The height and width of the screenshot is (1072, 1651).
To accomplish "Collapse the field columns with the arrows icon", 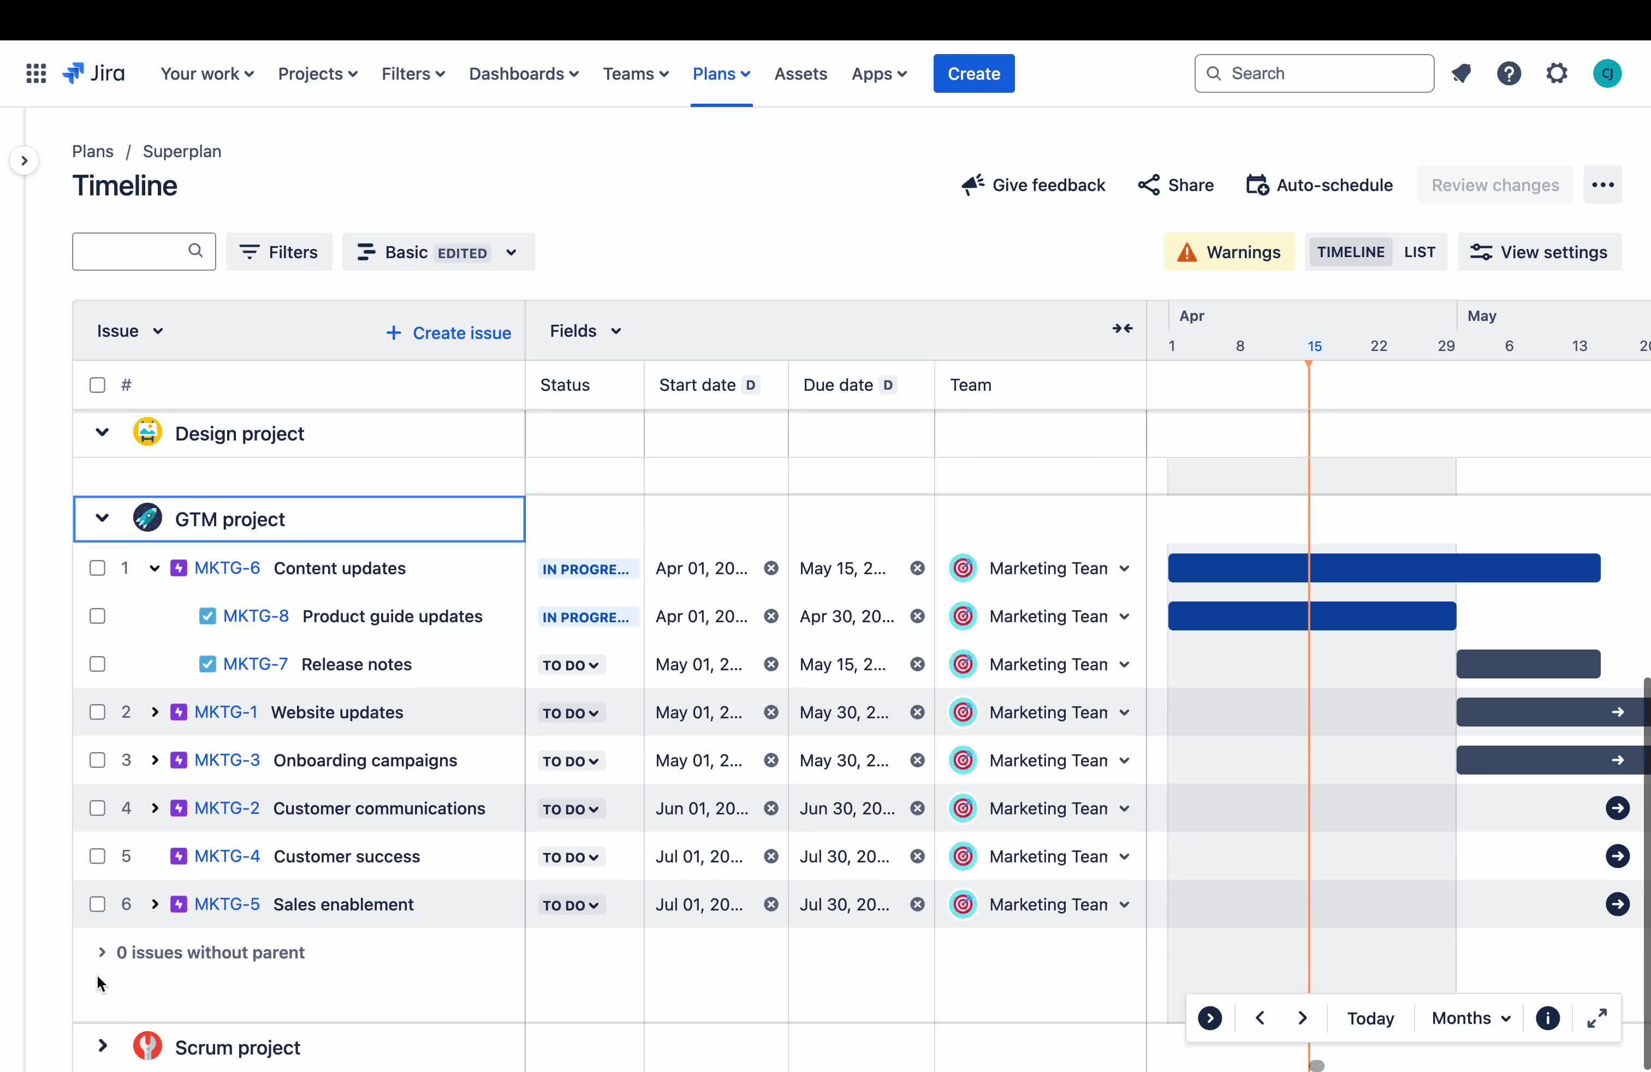I will (1122, 329).
